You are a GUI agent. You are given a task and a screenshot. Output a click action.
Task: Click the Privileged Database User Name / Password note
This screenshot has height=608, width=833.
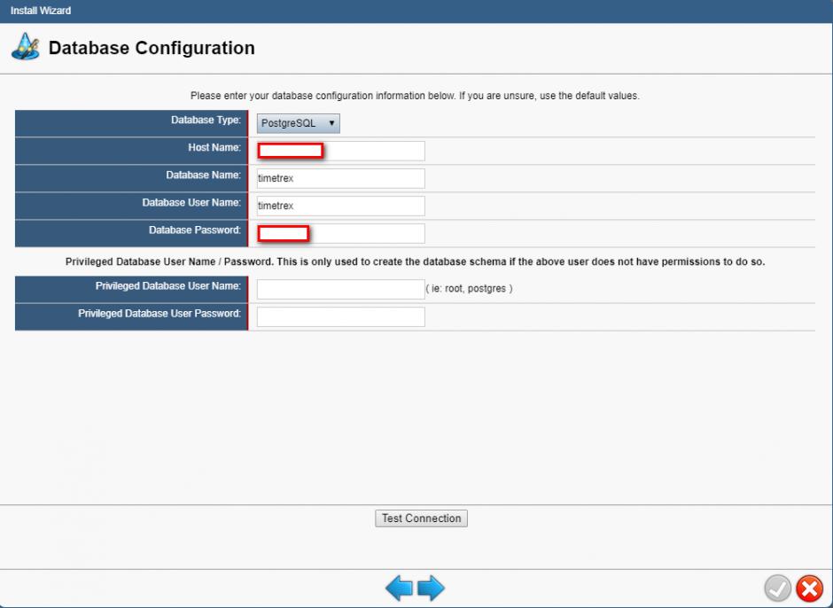[415, 262]
